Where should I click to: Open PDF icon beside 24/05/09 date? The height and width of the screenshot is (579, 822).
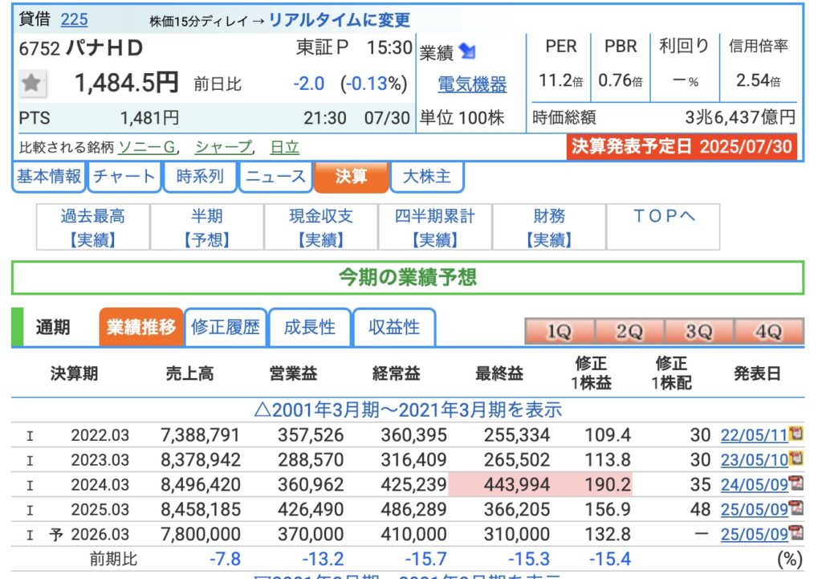pyautogui.click(x=796, y=483)
